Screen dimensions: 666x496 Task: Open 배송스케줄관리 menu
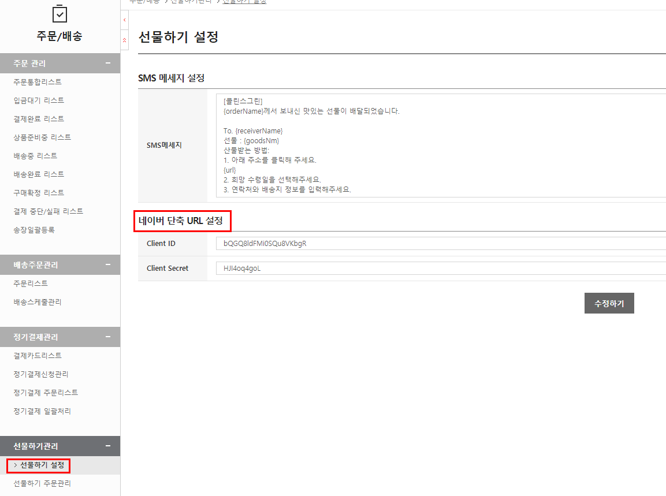(x=38, y=302)
